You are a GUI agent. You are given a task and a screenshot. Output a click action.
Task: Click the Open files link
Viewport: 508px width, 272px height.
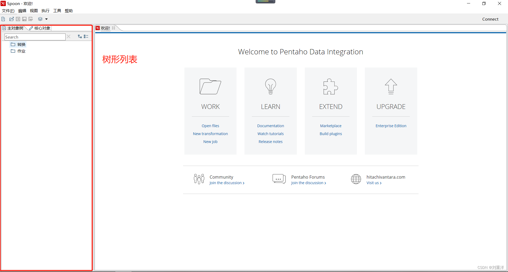[210, 126]
